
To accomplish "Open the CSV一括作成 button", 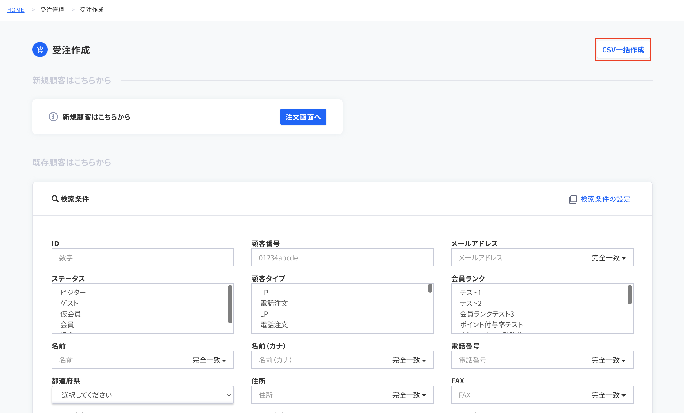I will (x=623, y=50).
